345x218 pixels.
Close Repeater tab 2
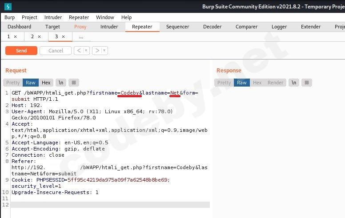click(40, 37)
